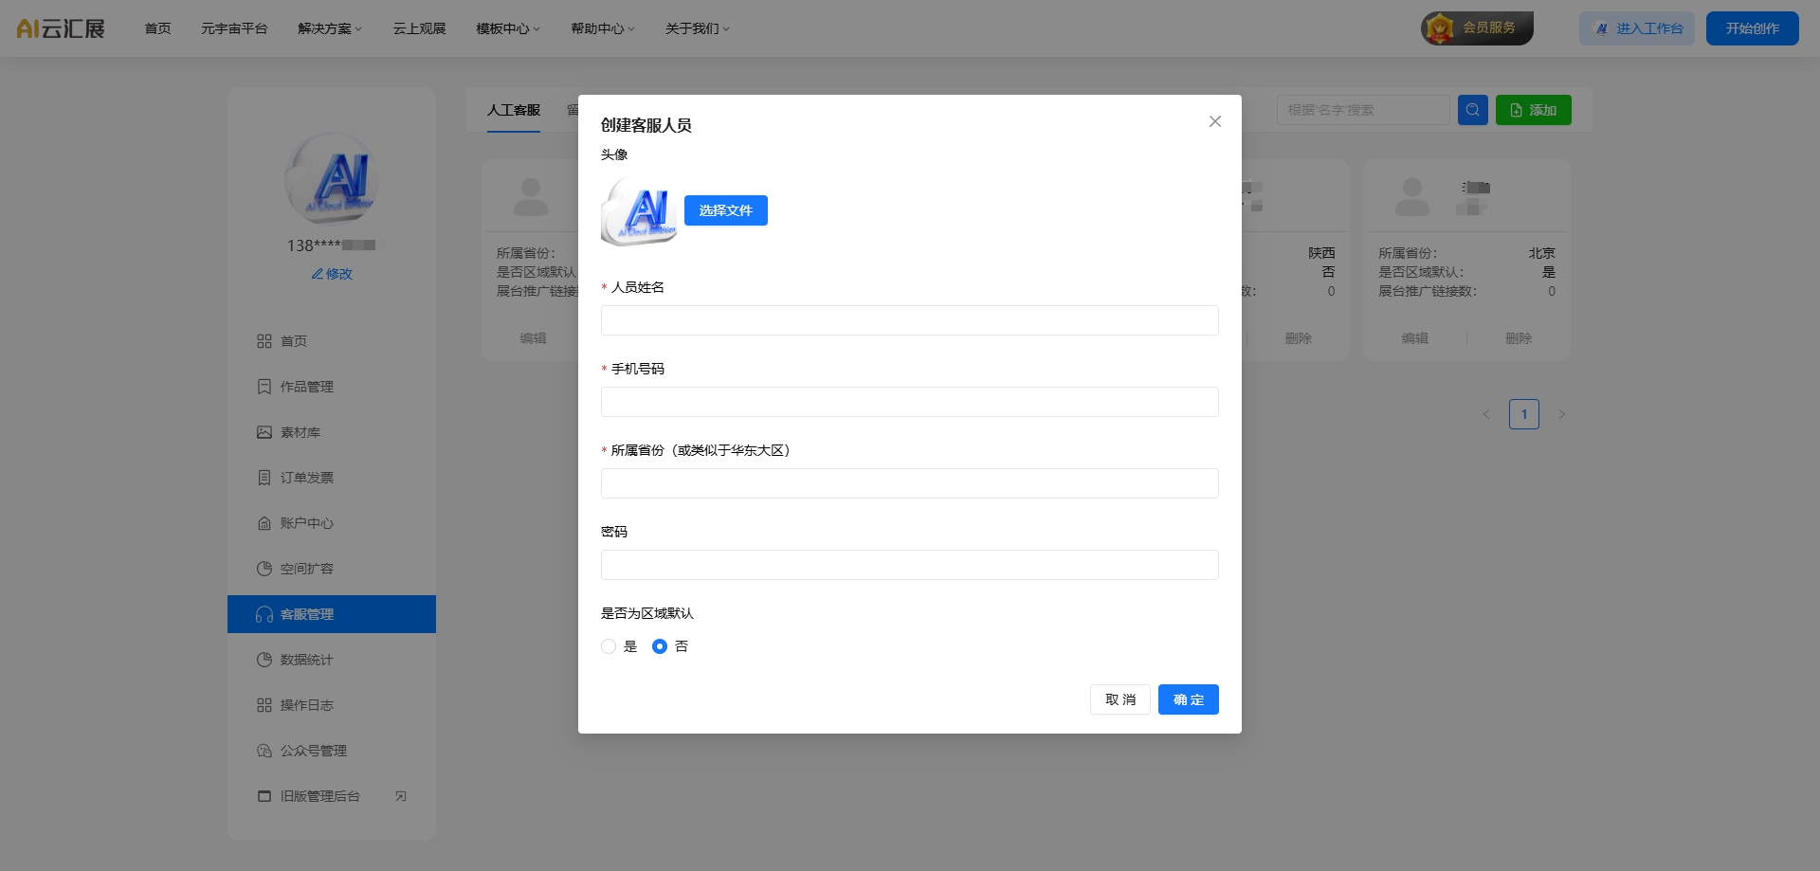The image size is (1820, 871).
Task: Switch to the 人工客服 tab
Action: (514, 110)
